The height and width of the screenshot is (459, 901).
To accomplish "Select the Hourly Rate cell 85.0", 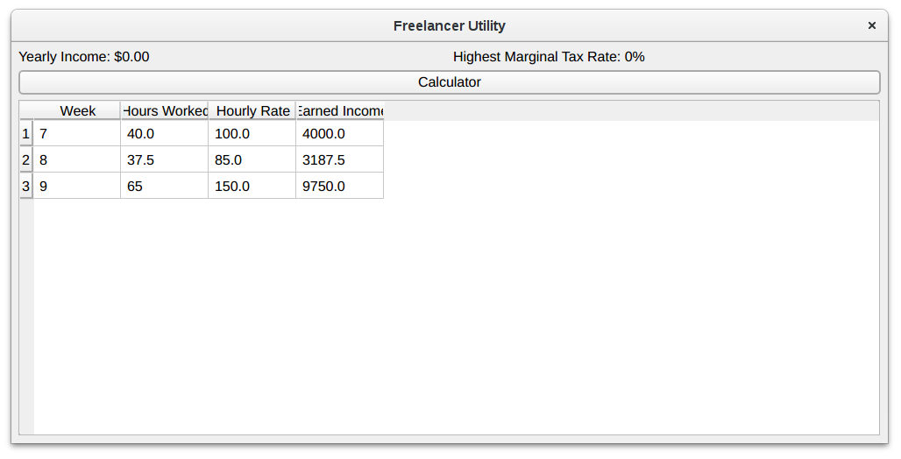I will (252, 160).
